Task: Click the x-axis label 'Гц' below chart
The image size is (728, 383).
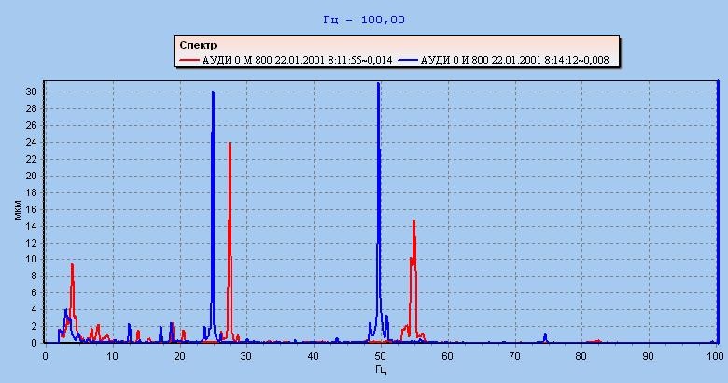Action: click(x=381, y=370)
